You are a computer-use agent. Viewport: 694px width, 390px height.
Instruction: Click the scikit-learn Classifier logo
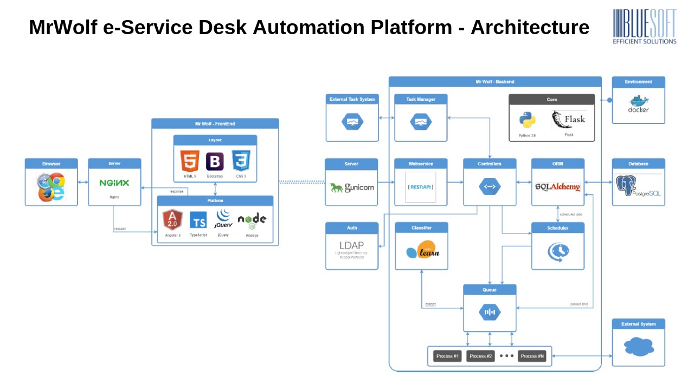422,249
